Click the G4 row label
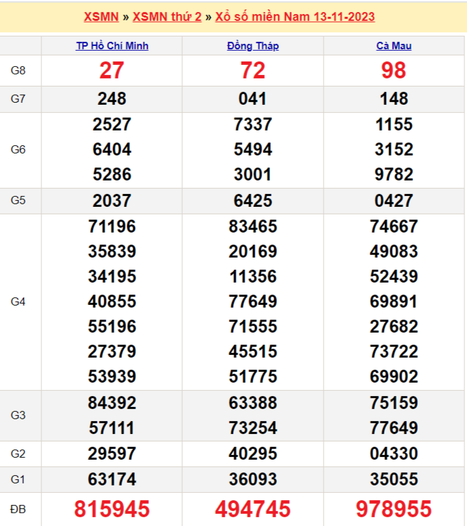Viewport: 467px width, 526px height. (x=18, y=302)
